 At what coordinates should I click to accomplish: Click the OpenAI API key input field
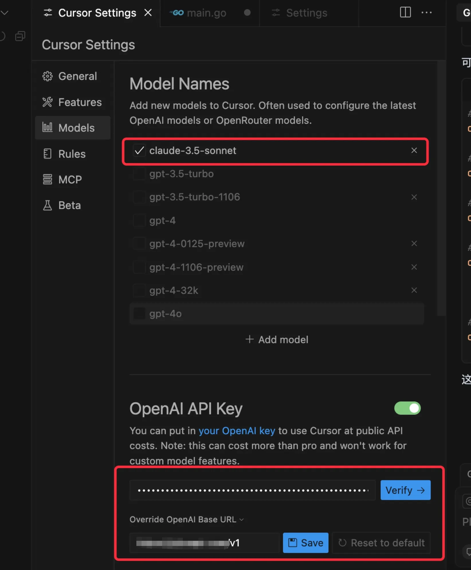tap(252, 490)
